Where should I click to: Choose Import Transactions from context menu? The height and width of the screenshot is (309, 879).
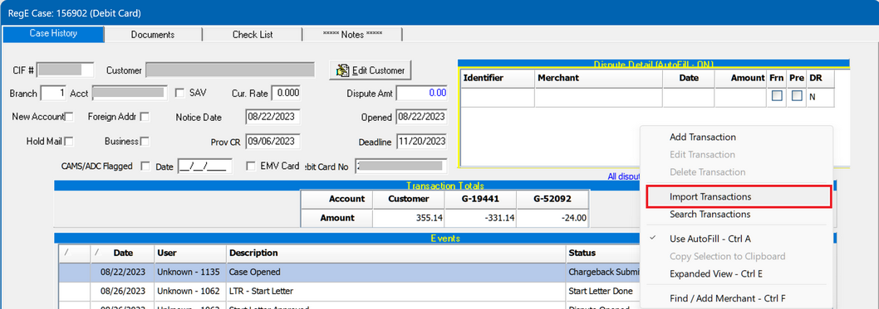(x=738, y=197)
